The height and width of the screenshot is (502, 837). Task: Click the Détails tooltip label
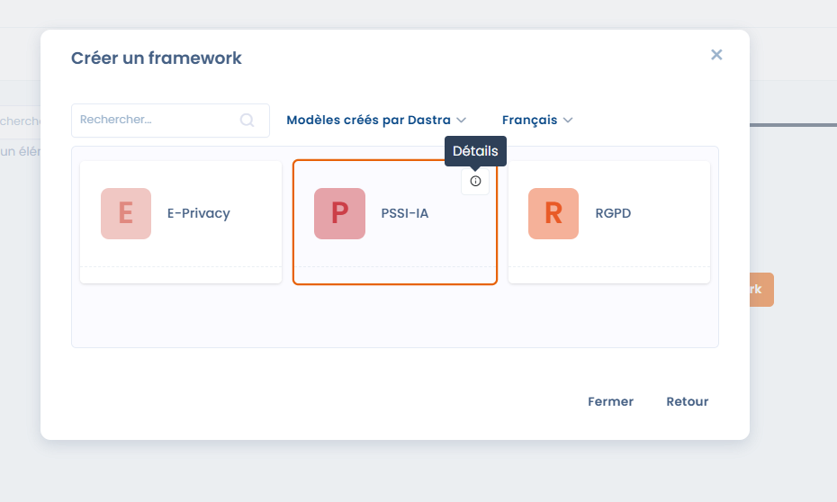point(475,151)
